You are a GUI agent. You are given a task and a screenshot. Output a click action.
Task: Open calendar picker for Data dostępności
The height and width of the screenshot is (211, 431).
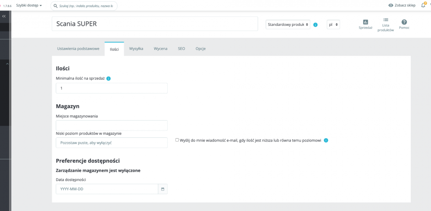[x=163, y=189]
